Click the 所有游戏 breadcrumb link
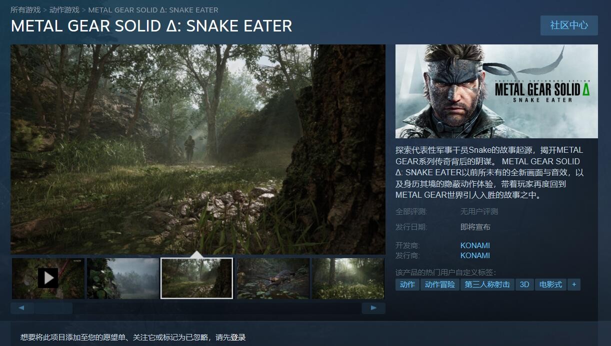 pos(25,10)
